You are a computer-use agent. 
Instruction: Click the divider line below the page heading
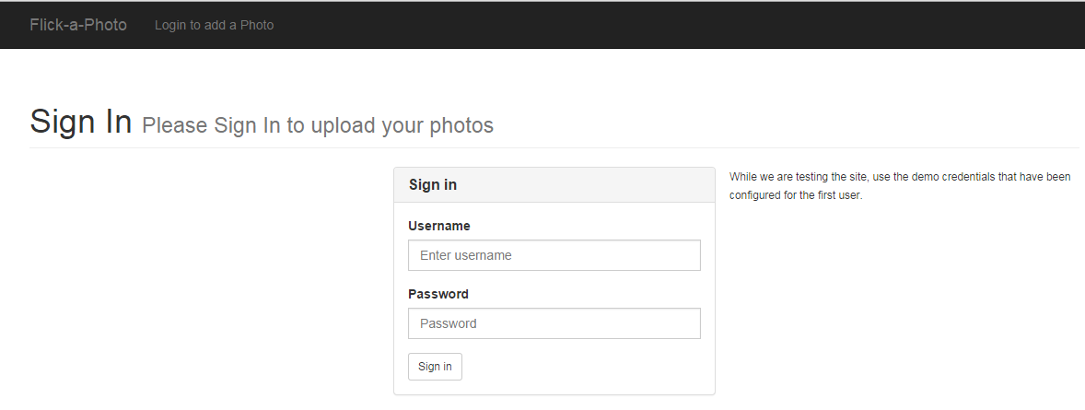click(553, 147)
